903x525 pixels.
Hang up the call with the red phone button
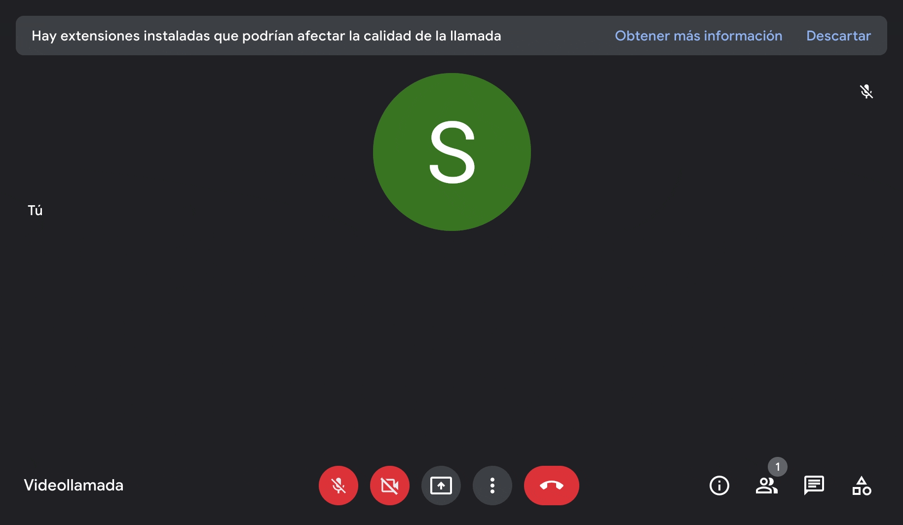tap(552, 486)
